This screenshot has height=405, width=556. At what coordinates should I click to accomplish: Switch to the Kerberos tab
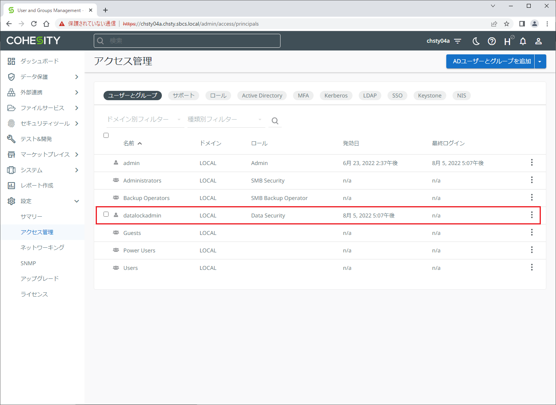pyautogui.click(x=336, y=96)
